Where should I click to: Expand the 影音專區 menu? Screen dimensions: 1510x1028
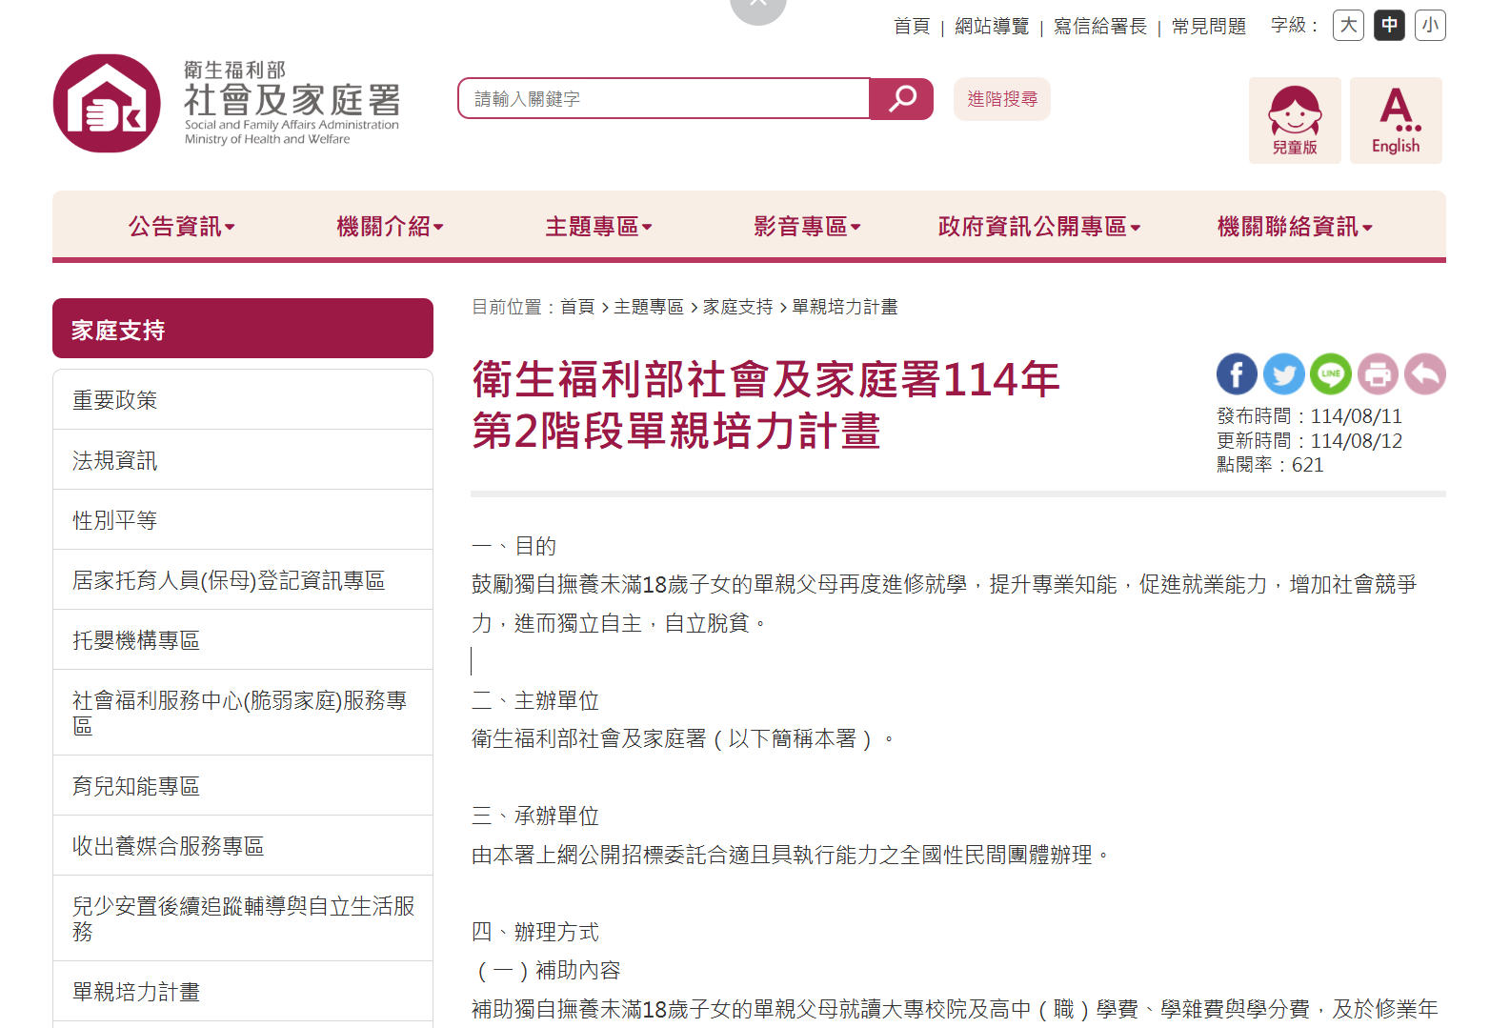pos(807,227)
